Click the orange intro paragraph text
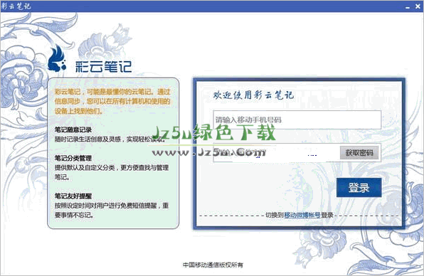 (112, 102)
